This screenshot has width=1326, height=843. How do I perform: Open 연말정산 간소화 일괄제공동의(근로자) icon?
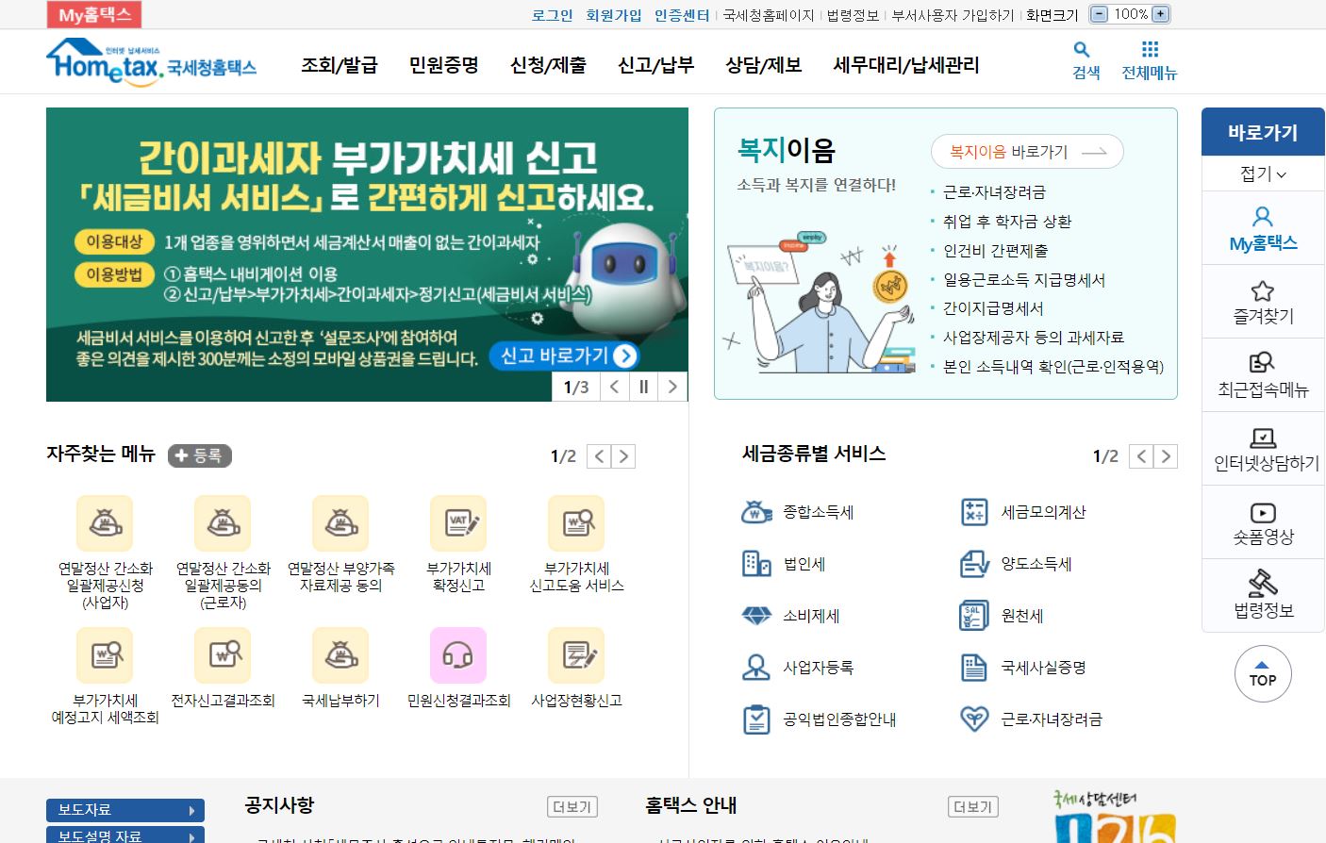tap(223, 523)
